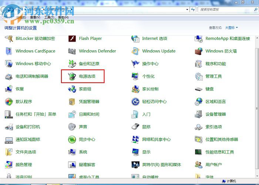Open 管理工具 icon

coord(199,76)
